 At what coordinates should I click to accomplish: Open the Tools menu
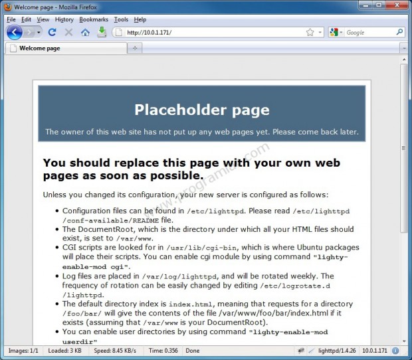pyautogui.click(x=121, y=20)
